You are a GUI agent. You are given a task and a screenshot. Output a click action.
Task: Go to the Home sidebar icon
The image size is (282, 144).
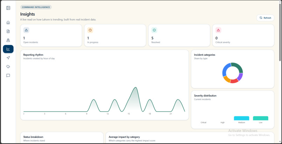pos(8,22)
